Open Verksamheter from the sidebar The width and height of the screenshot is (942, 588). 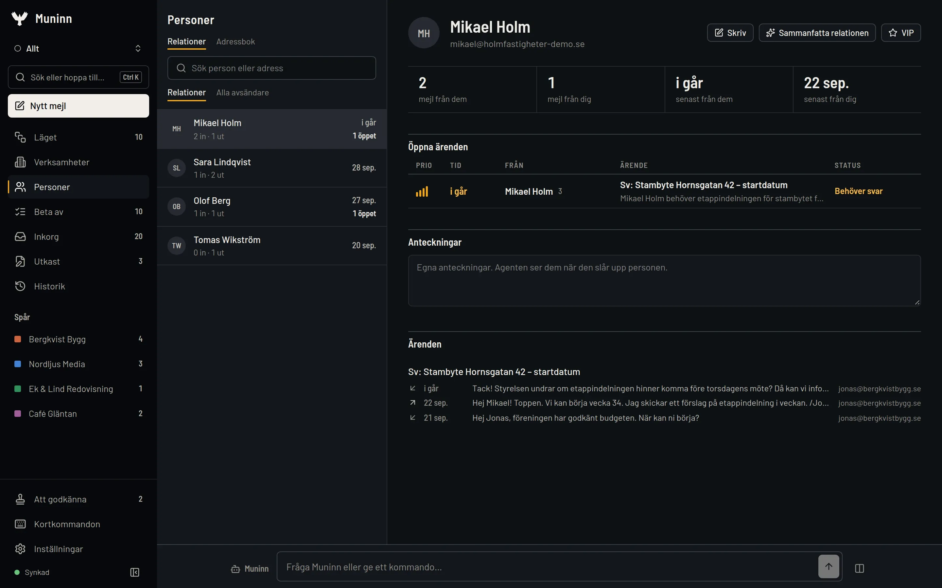click(78, 162)
